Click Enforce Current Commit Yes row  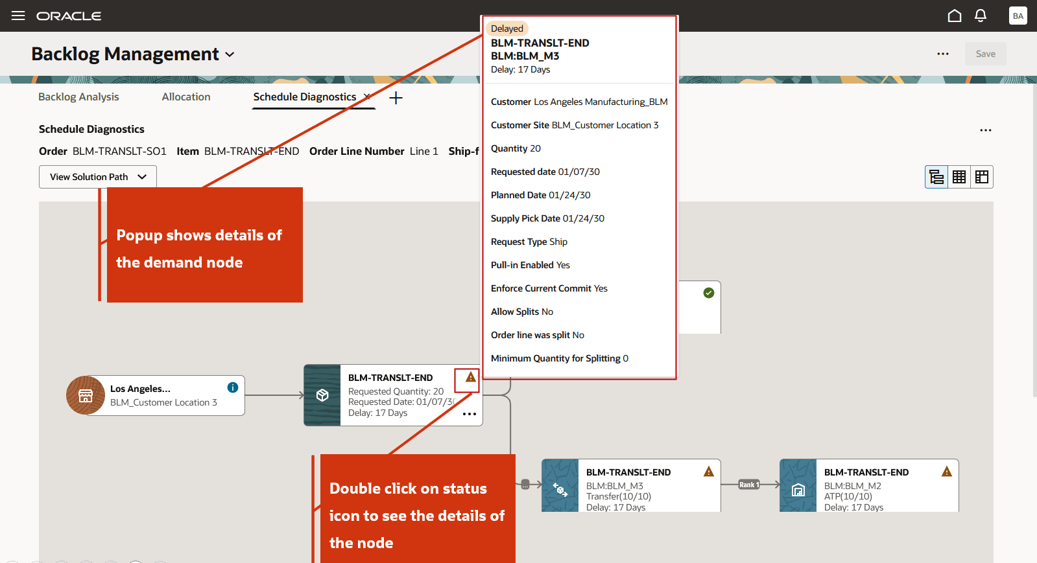[549, 288]
